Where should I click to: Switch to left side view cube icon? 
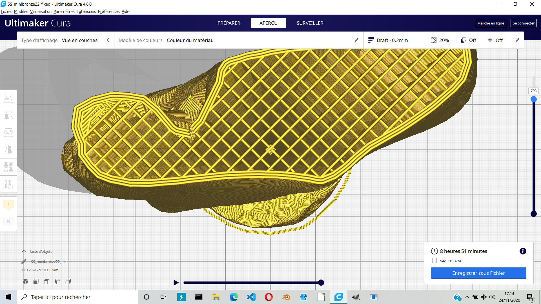click(57, 281)
